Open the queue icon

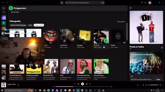tap(143, 85)
